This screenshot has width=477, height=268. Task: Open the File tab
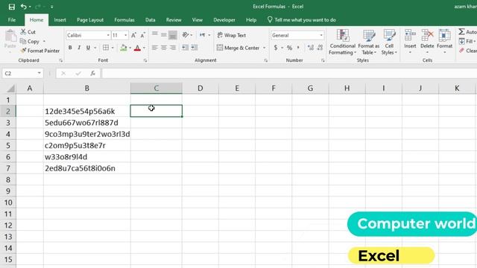(12, 20)
